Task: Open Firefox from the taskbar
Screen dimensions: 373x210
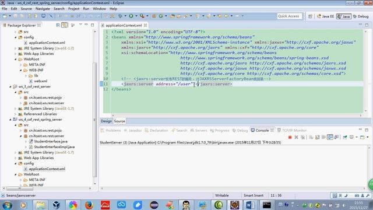Action: click(x=89, y=205)
